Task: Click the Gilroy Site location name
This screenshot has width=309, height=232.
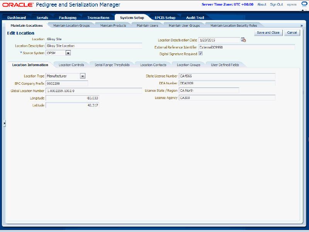Action: point(54,39)
